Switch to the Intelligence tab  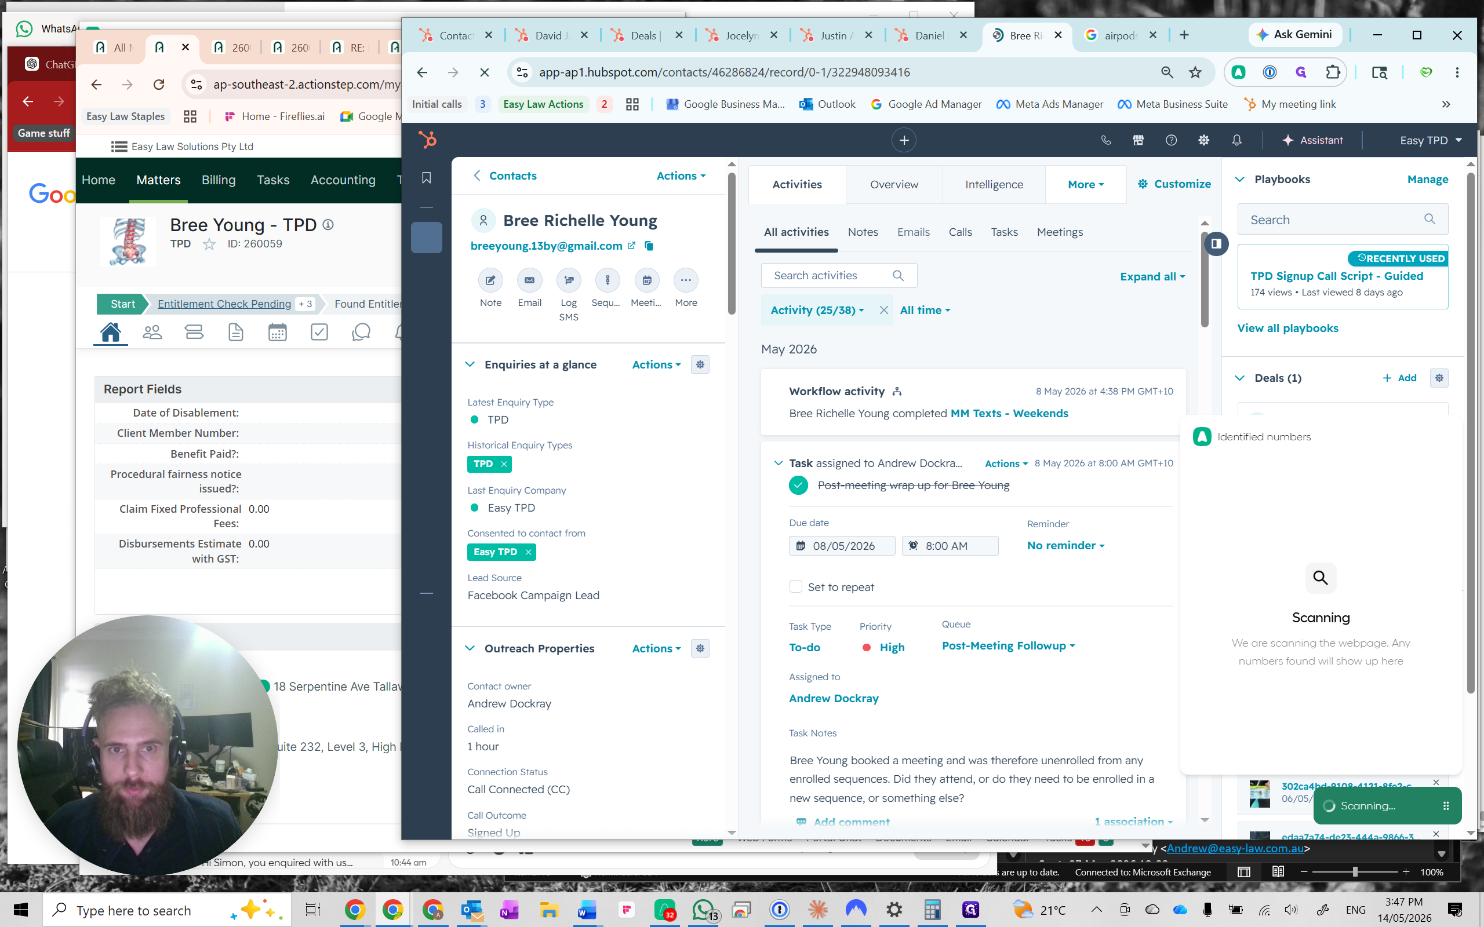[994, 185]
